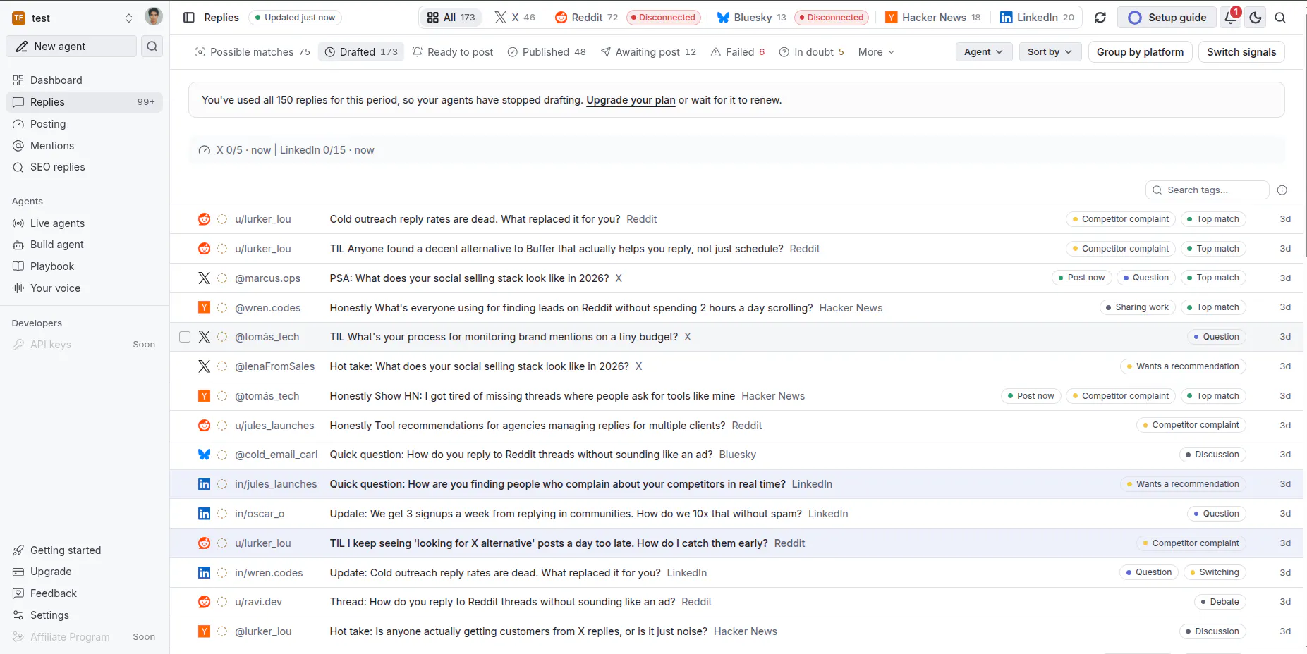Toggle Group by platform
The height and width of the screenshot is (654, 1307).
tap(1140, 52)
